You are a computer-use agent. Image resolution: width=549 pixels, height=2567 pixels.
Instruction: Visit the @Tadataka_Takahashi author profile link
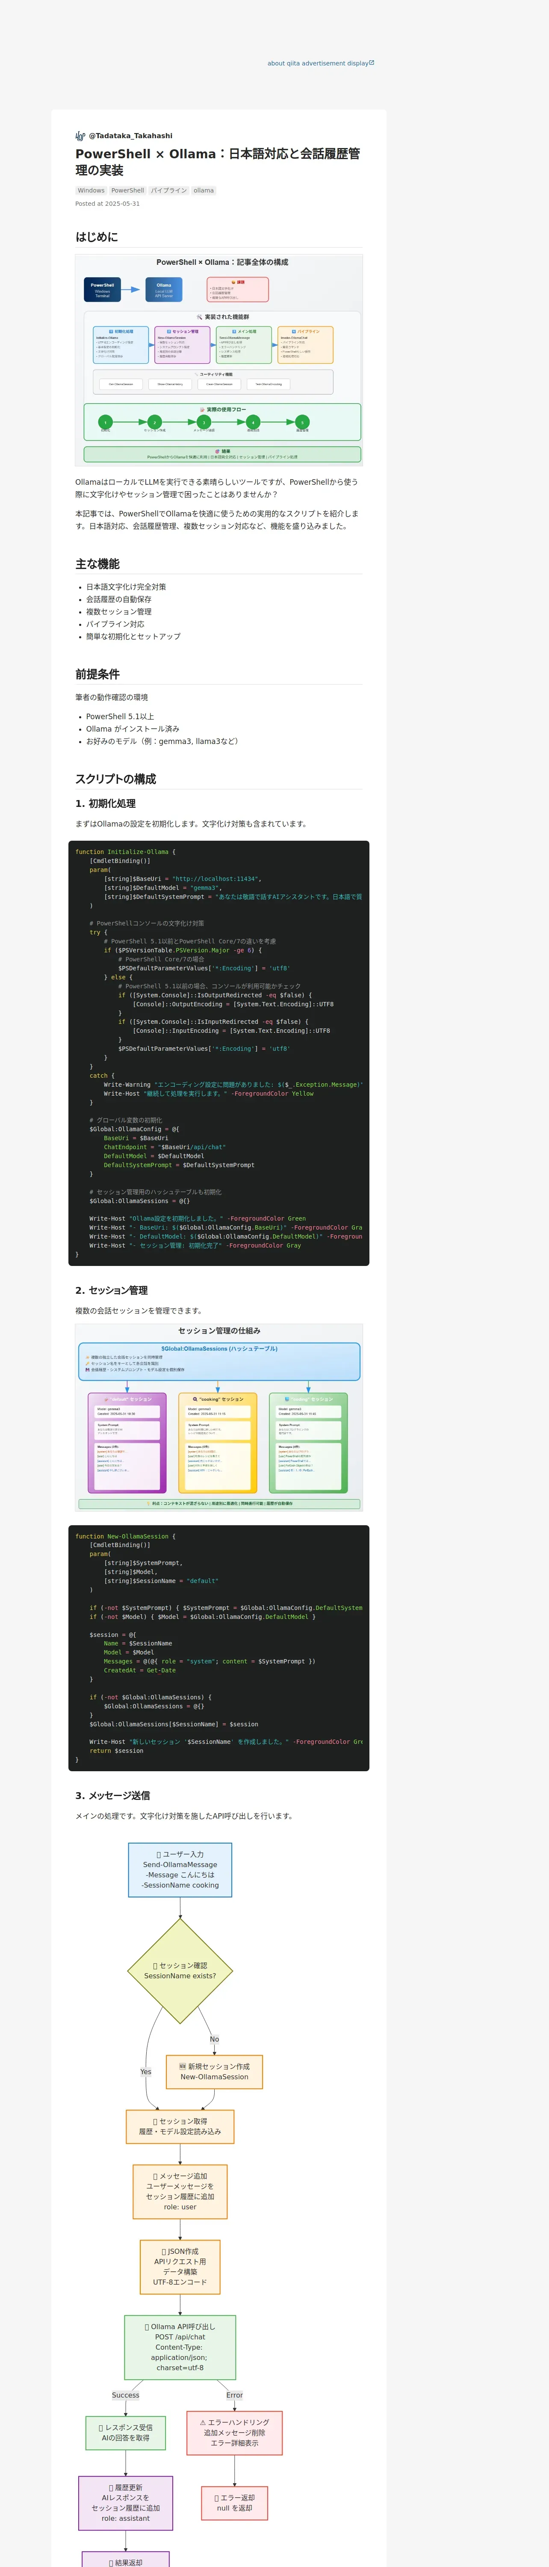[x=130, y=136]
